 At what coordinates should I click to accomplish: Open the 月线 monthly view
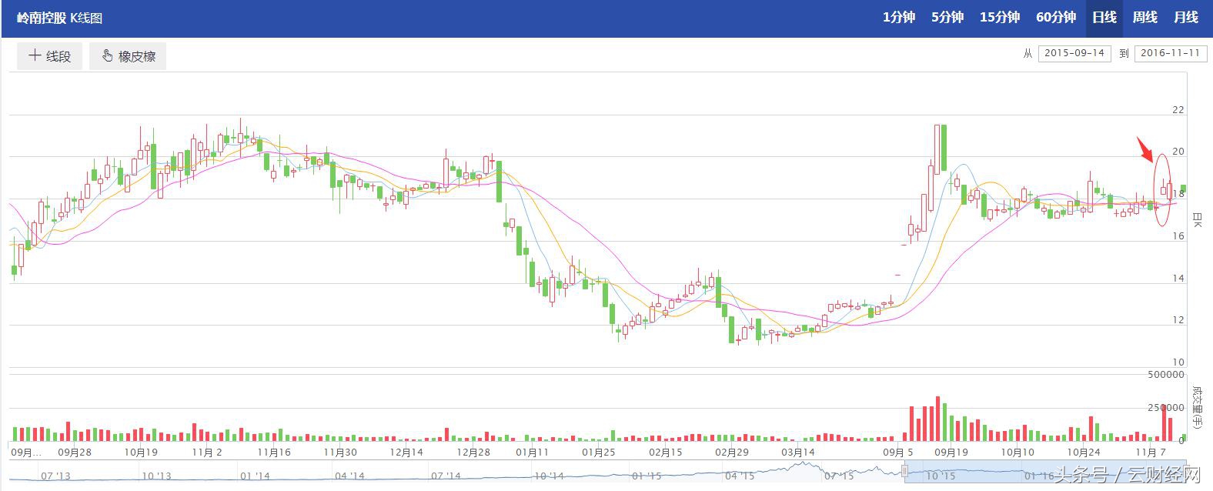click(x=1185, y=17)
